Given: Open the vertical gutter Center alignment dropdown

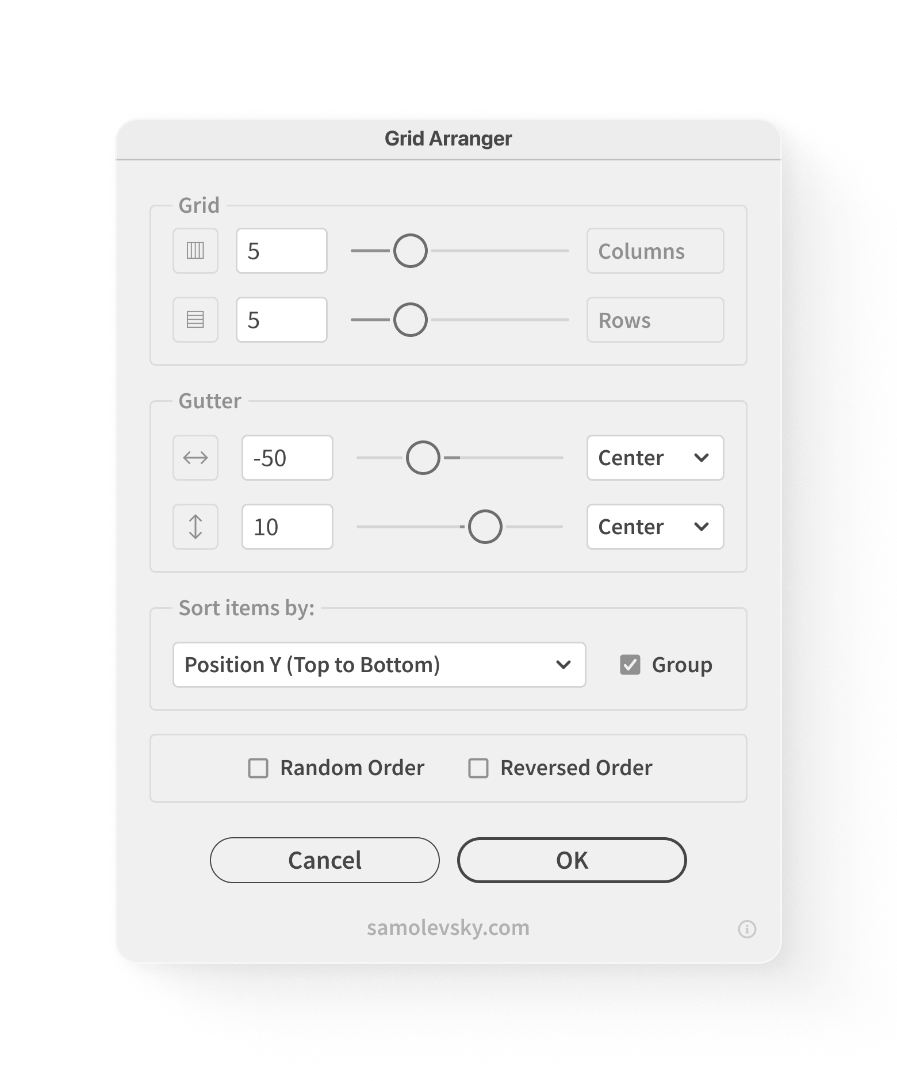Looking at the screenshot, I should coord(655,527).
